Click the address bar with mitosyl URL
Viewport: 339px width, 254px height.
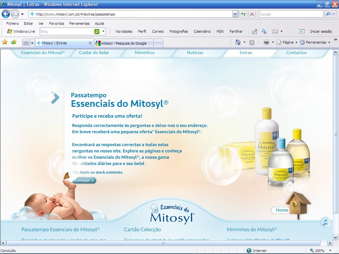point(130,14)
